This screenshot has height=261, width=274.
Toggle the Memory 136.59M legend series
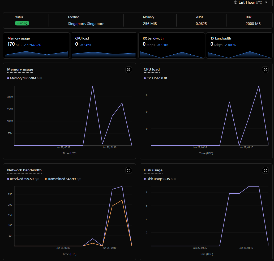click(x=24, y=78)
